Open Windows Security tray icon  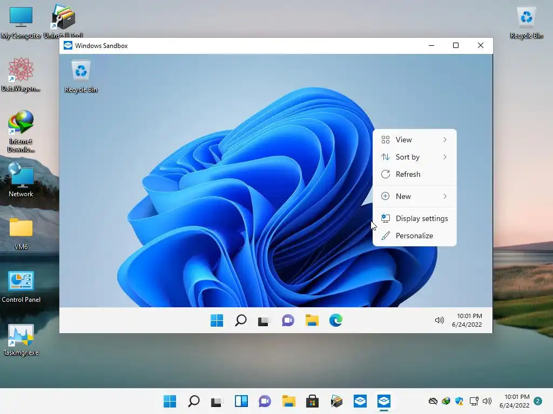459,401
